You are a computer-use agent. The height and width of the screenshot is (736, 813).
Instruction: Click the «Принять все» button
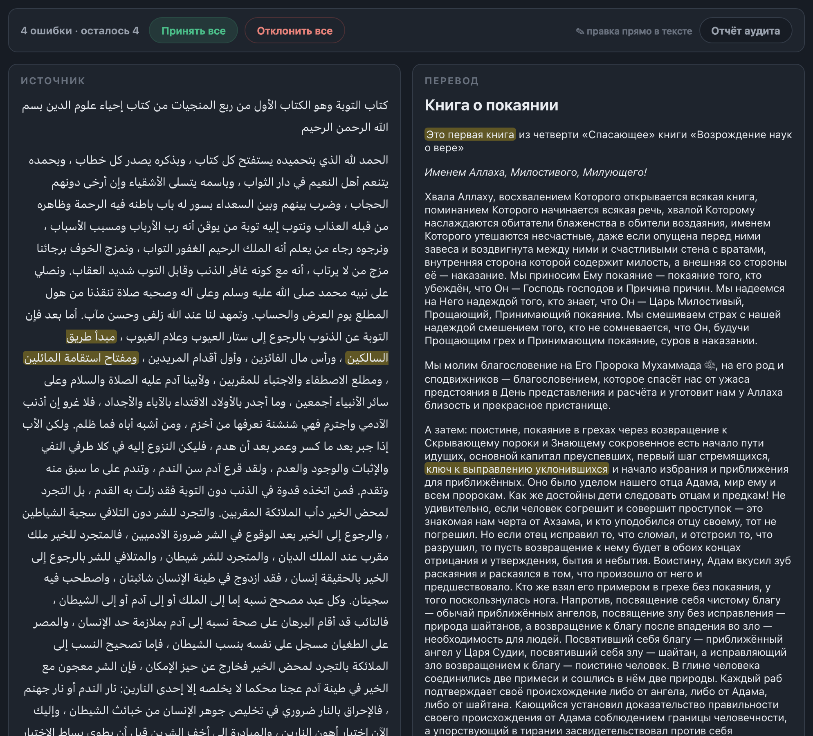click(x=193, y=31)
